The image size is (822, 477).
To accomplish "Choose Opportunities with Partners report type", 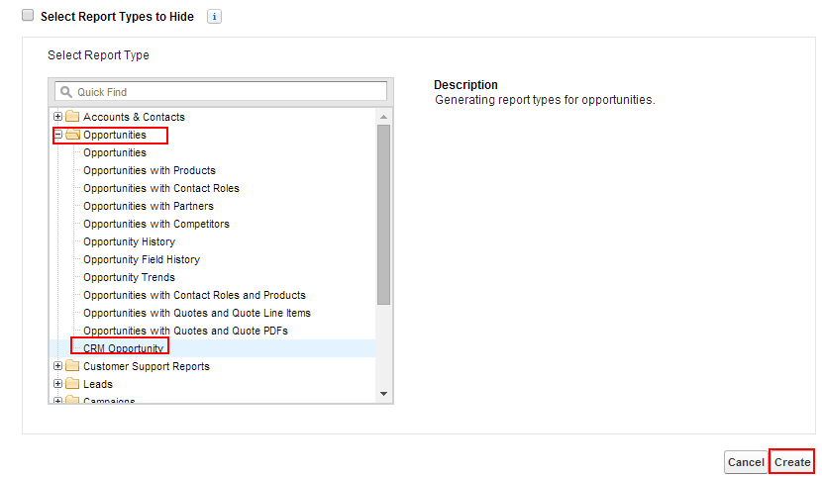I will [x=149, y=206].
